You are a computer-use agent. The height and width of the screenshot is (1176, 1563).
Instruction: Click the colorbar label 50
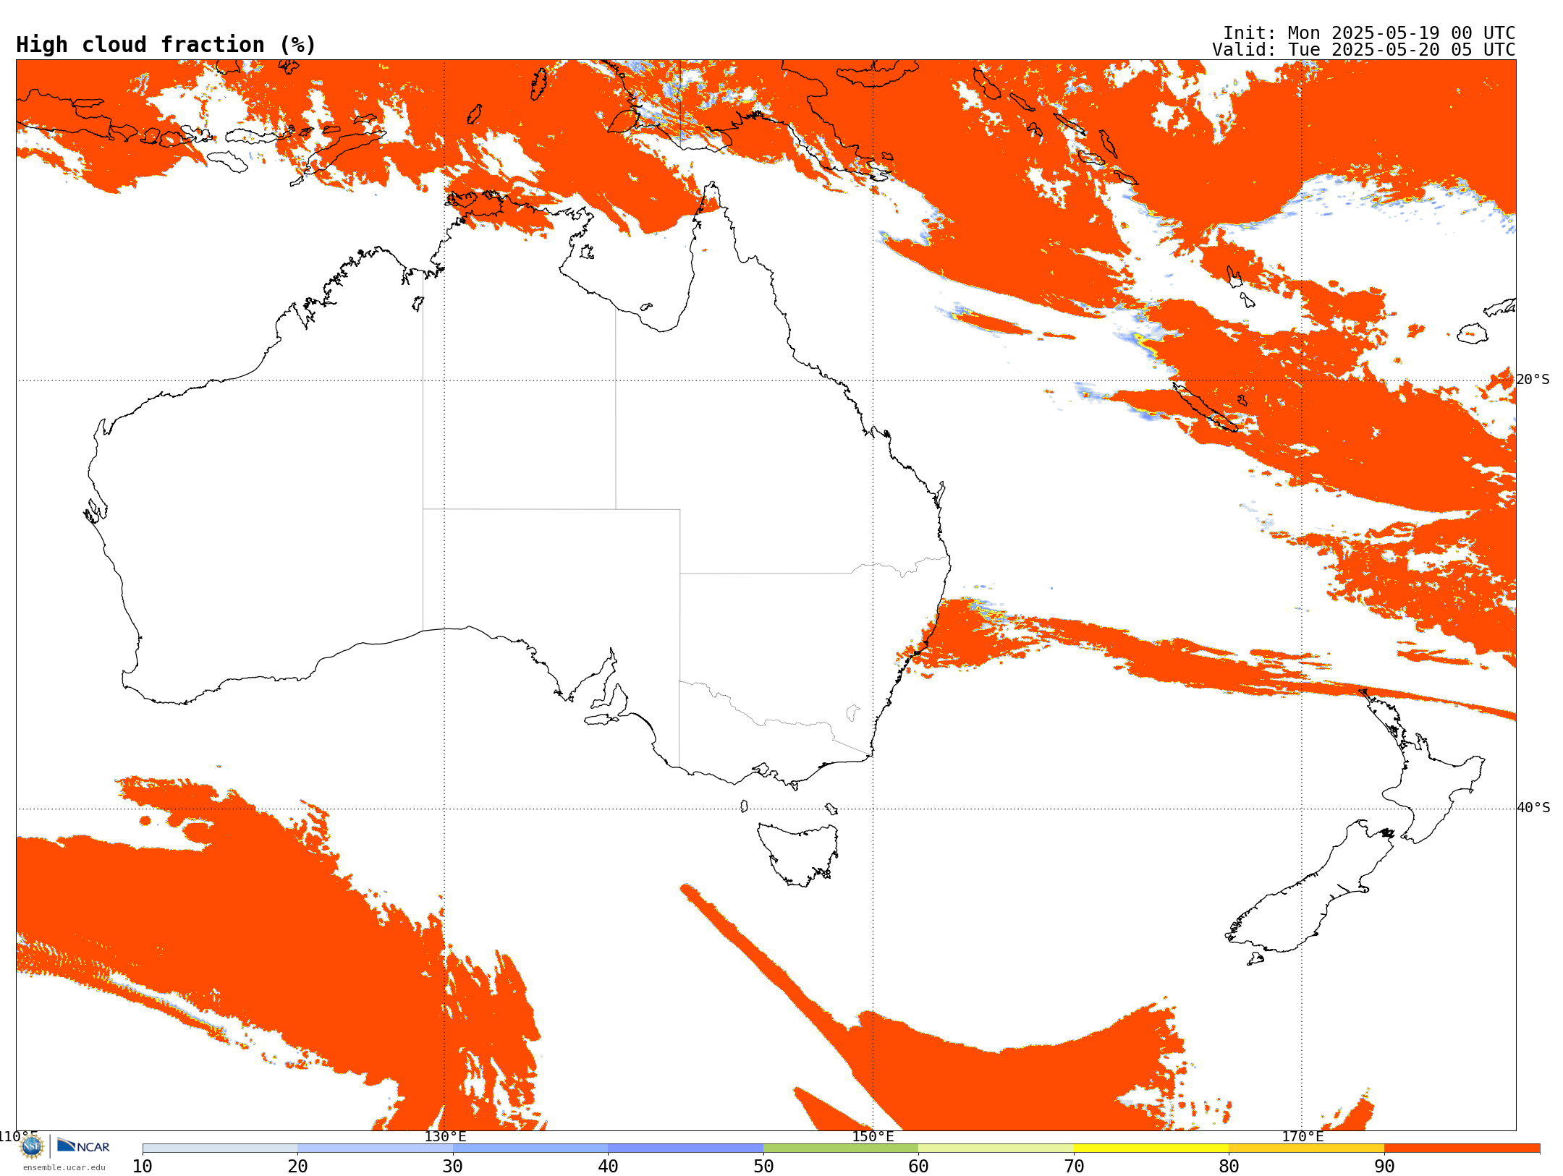(763, 1166)
